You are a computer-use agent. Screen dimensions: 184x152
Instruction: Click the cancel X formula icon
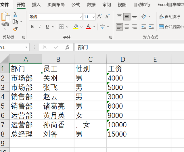pyautogui.click(x=45, y=47)
